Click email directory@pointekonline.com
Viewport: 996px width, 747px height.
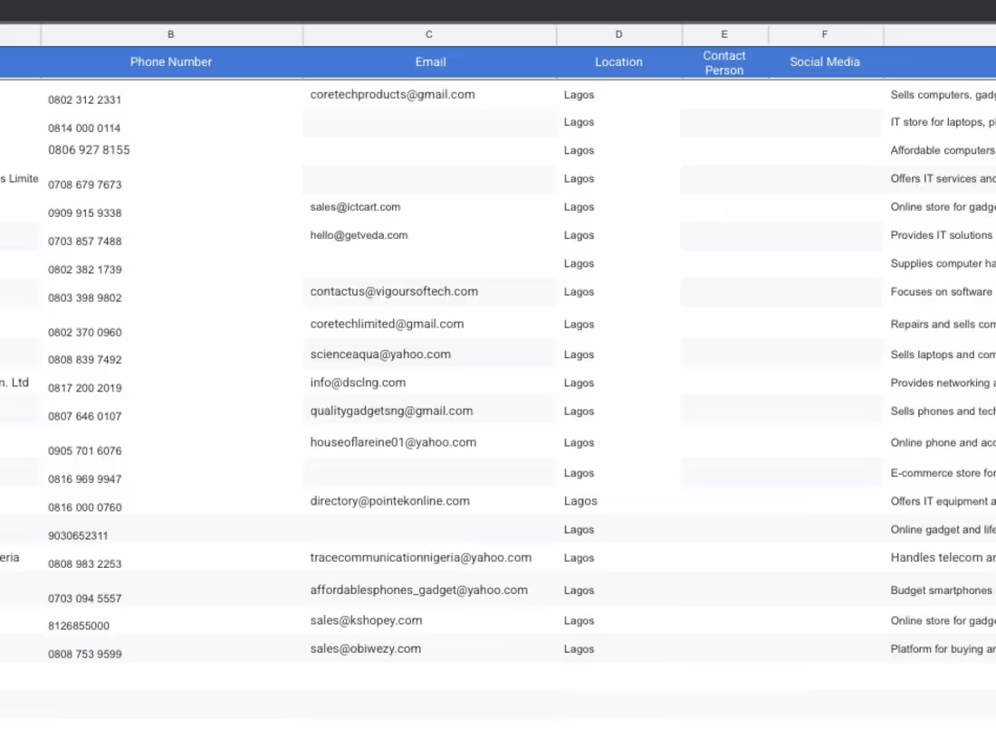tap(390, 501)
